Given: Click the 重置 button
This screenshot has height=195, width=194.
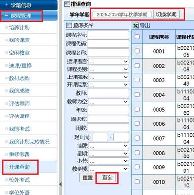Looking at the screenshot, I should point(88,178).
